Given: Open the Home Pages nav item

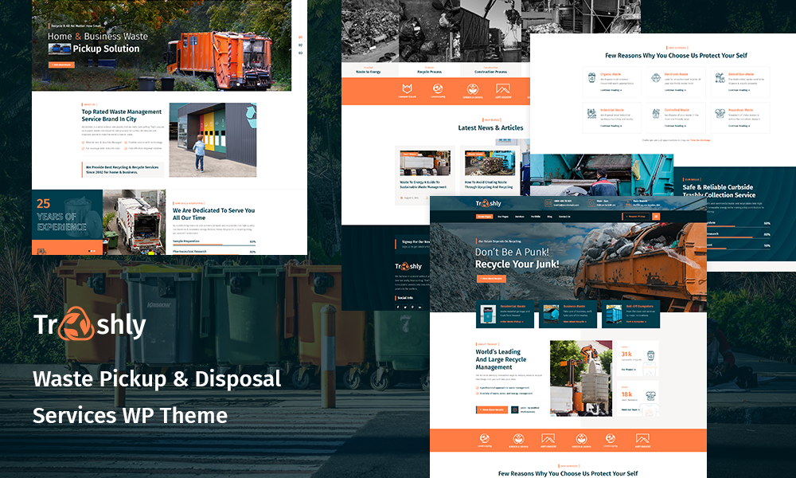Looking at the screenshot, I should pyautogui.click(x=484, y=216).
